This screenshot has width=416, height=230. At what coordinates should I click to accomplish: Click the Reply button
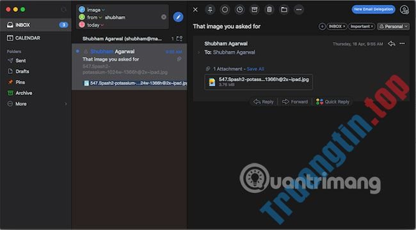pos(264,102)
